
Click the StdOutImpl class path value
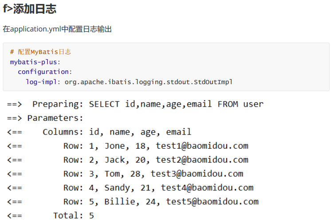click(x=149, y=82)
